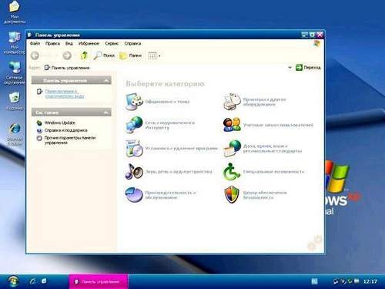
Task: Collapse the Панель управления side panel section
Action: [x=106, y=81]
